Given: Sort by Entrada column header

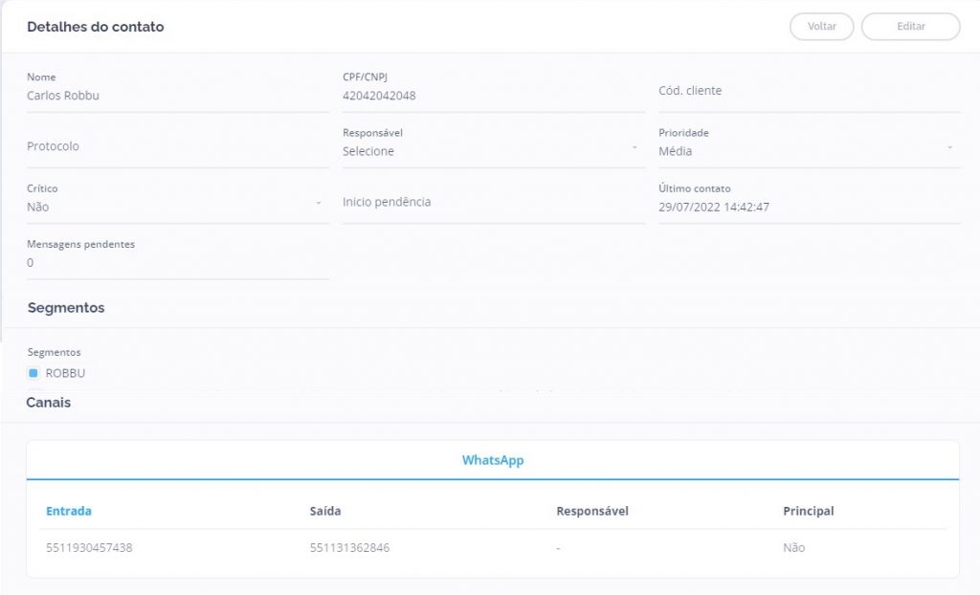Looking at the screenshot, I should [69, 511].
